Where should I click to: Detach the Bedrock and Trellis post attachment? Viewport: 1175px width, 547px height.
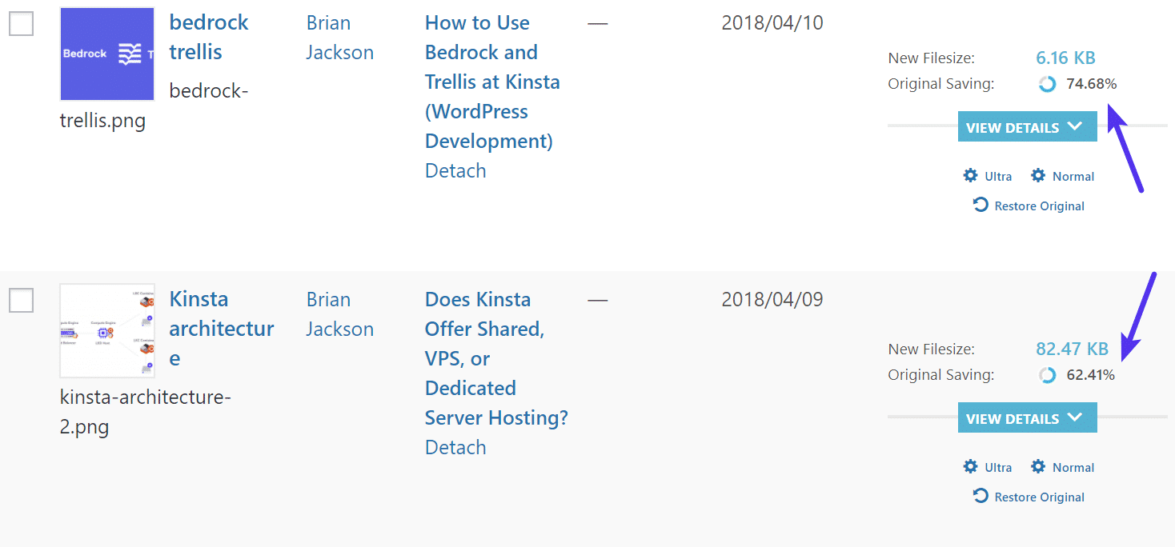tap(455, 170)
